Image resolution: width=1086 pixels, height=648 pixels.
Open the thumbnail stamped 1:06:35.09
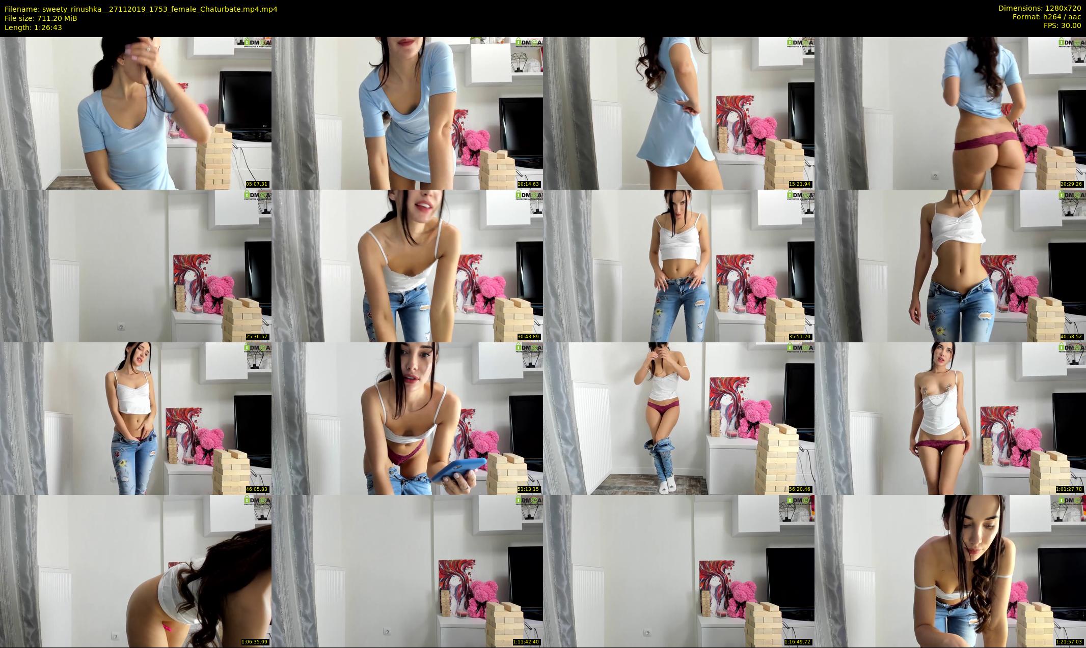click(x=135, y=571)
